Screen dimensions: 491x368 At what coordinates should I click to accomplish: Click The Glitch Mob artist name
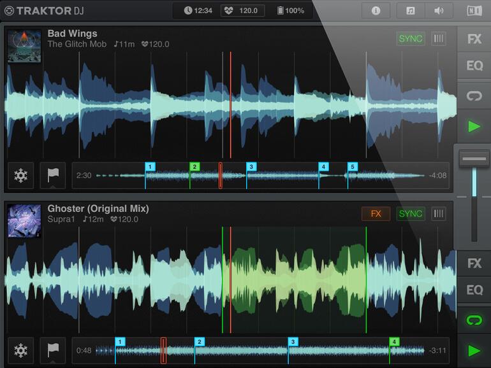(77, 44)
